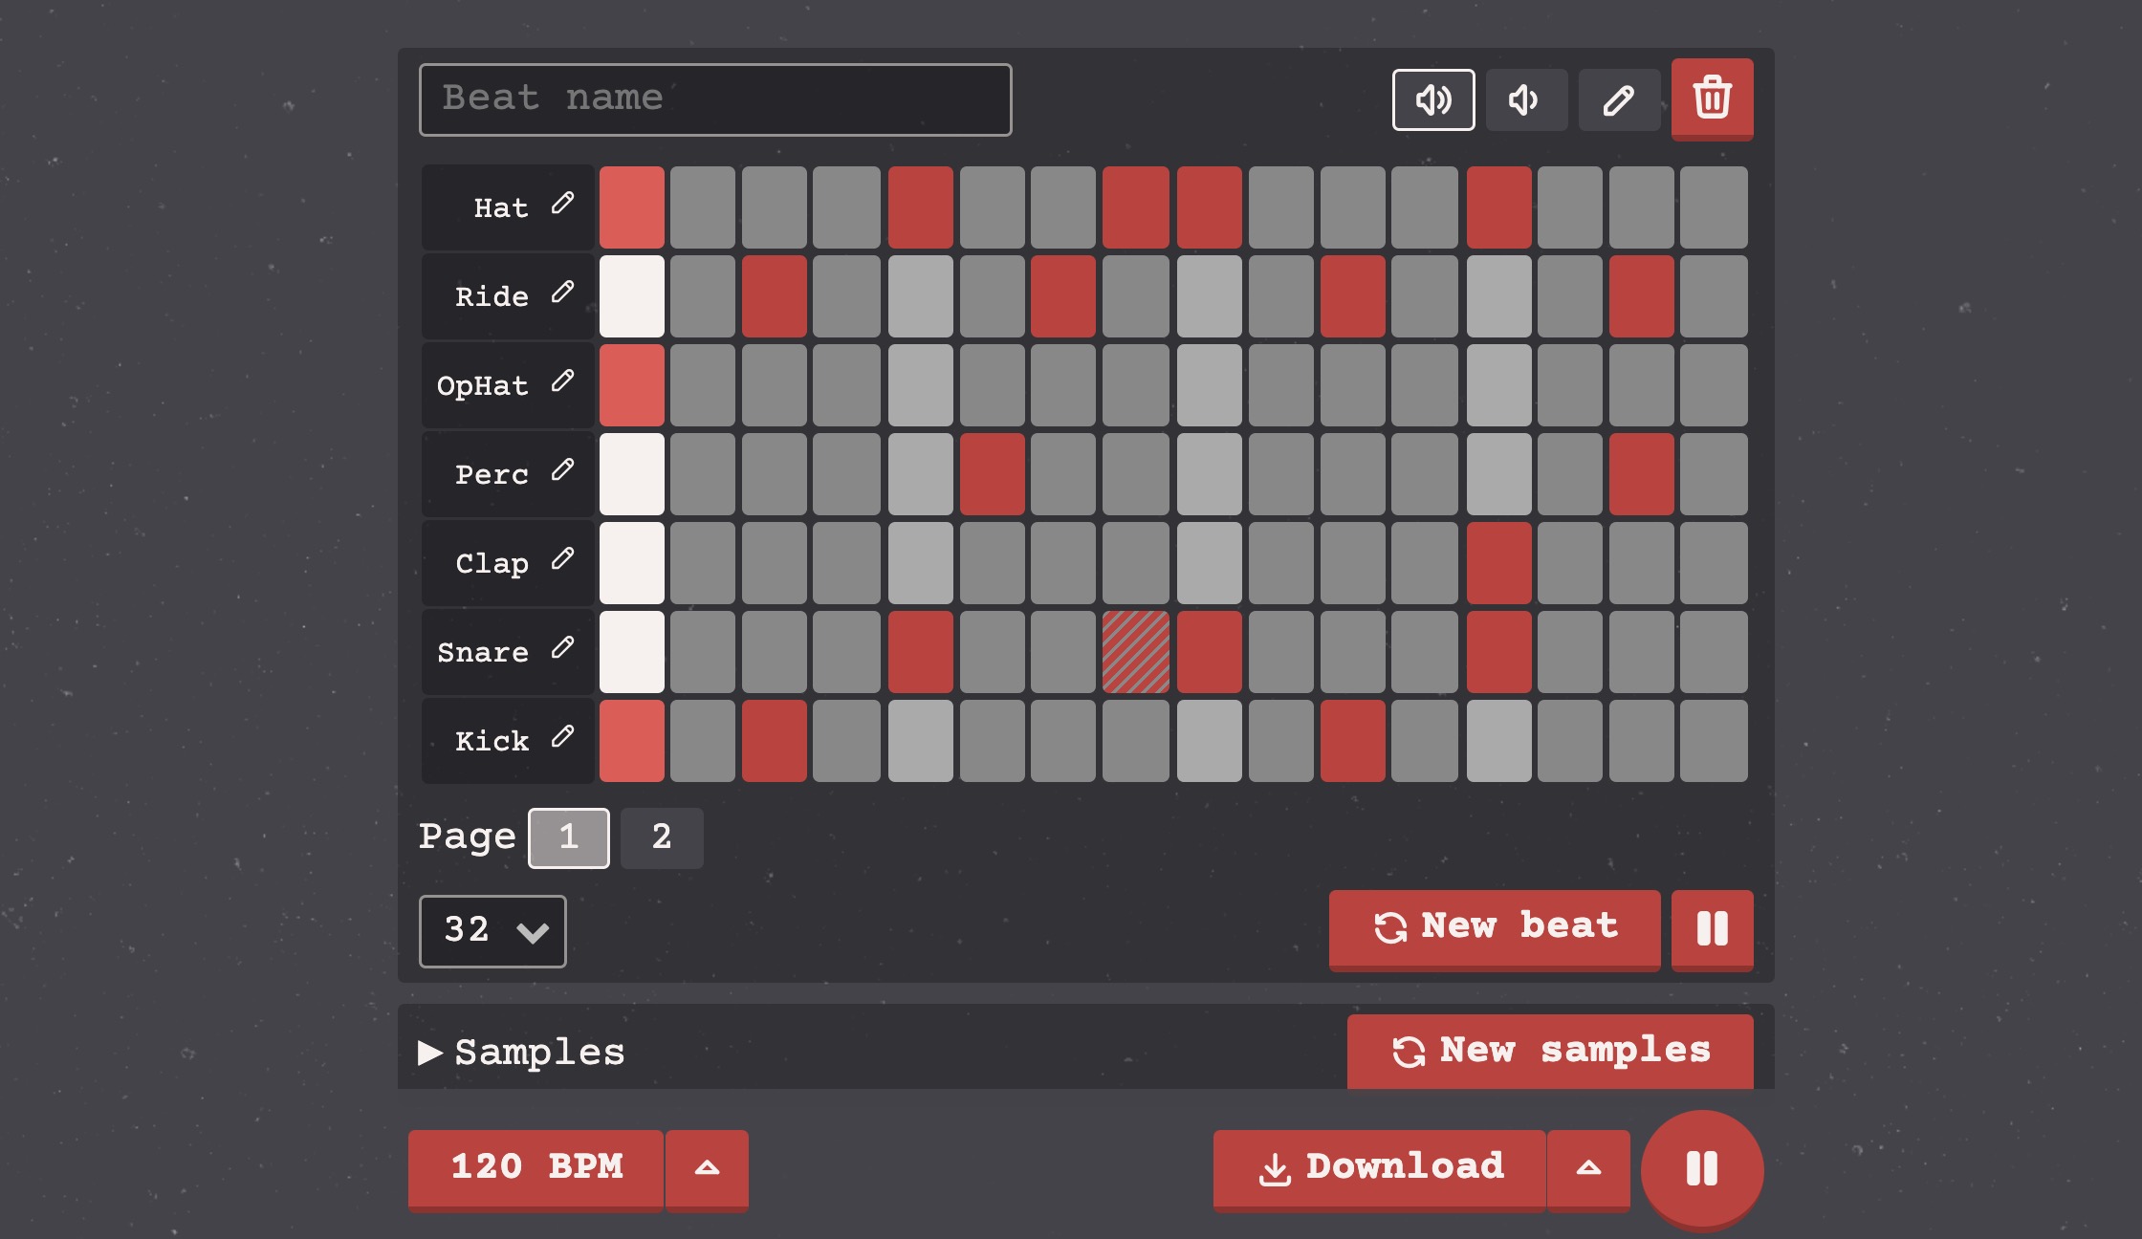Click the New beat button
Image resolution: width=2142 pixels, height=1239 pixels.
(1494, 926)
